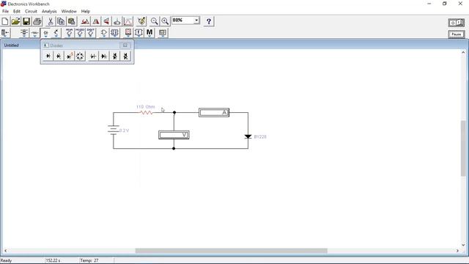Click the Untitled window title

(x=12, y=45)
